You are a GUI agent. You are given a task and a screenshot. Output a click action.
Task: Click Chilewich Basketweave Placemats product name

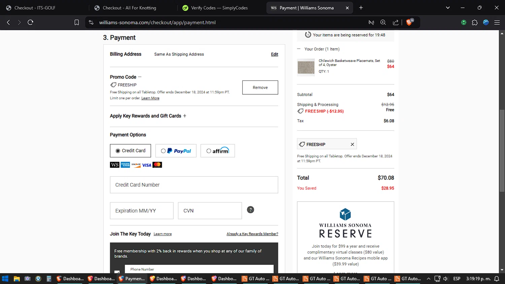(349, 63)
